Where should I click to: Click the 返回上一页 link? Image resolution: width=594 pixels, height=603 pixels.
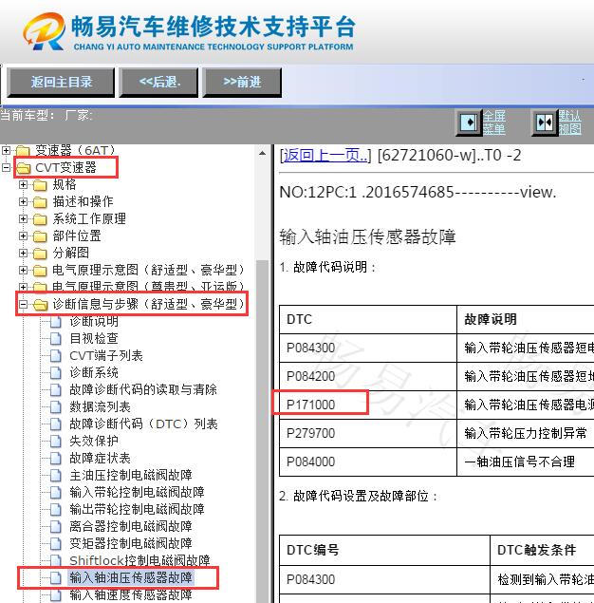325,156
